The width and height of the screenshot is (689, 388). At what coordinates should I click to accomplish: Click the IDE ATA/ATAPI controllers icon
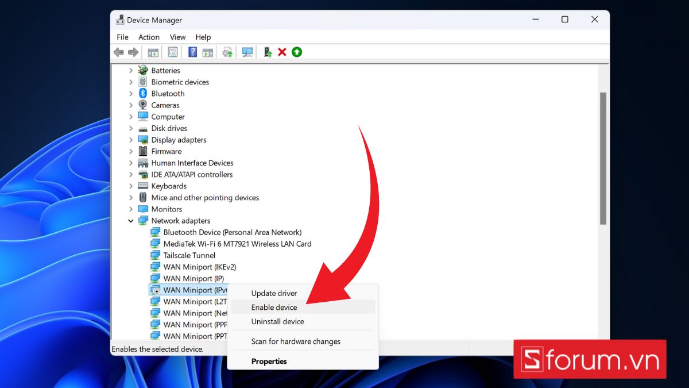(x=143, y=175)
